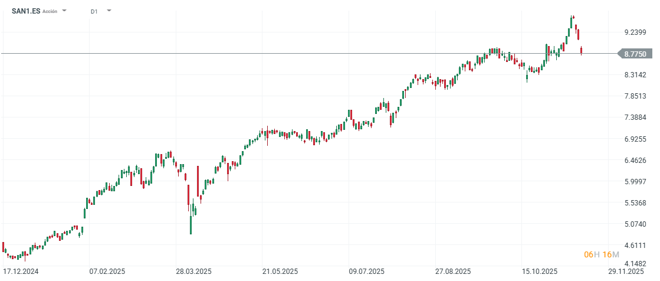The width and height of the screenshot is (660, 281).
Task: Click the 9.2399 price axis label
Action: (635, 32)
